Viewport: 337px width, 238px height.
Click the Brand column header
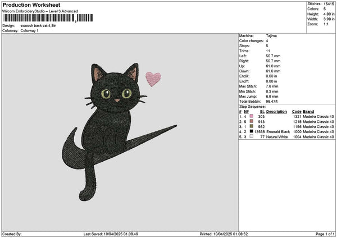(308, 112)
